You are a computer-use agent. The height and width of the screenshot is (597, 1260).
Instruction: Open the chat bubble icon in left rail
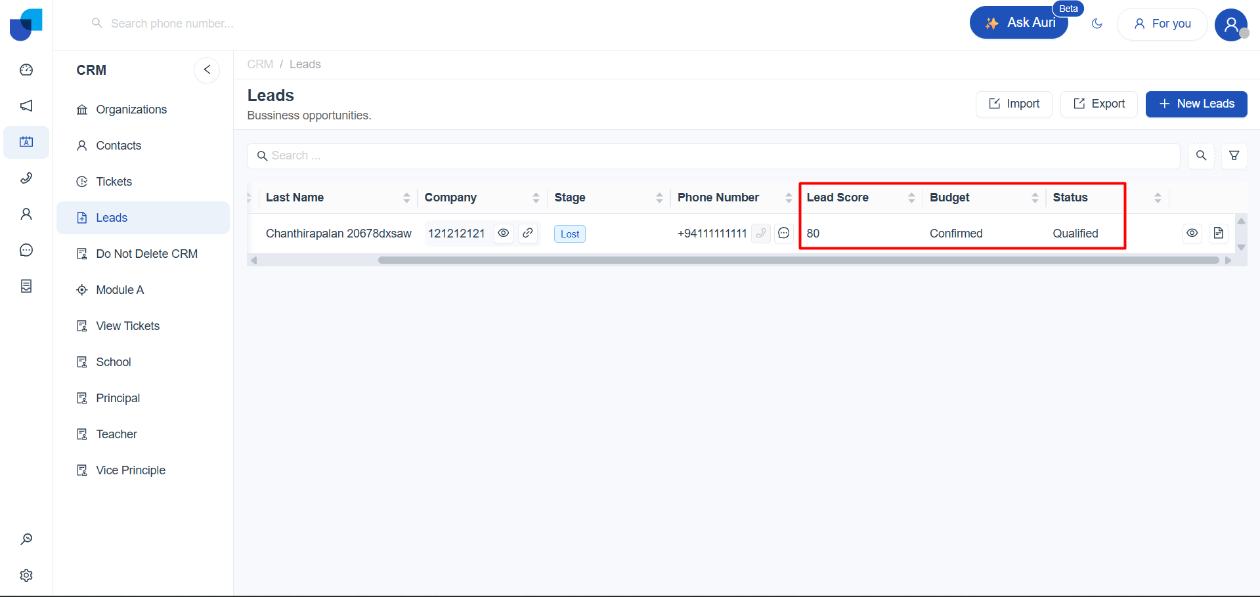pyautogui.click(x=26, y=251)
